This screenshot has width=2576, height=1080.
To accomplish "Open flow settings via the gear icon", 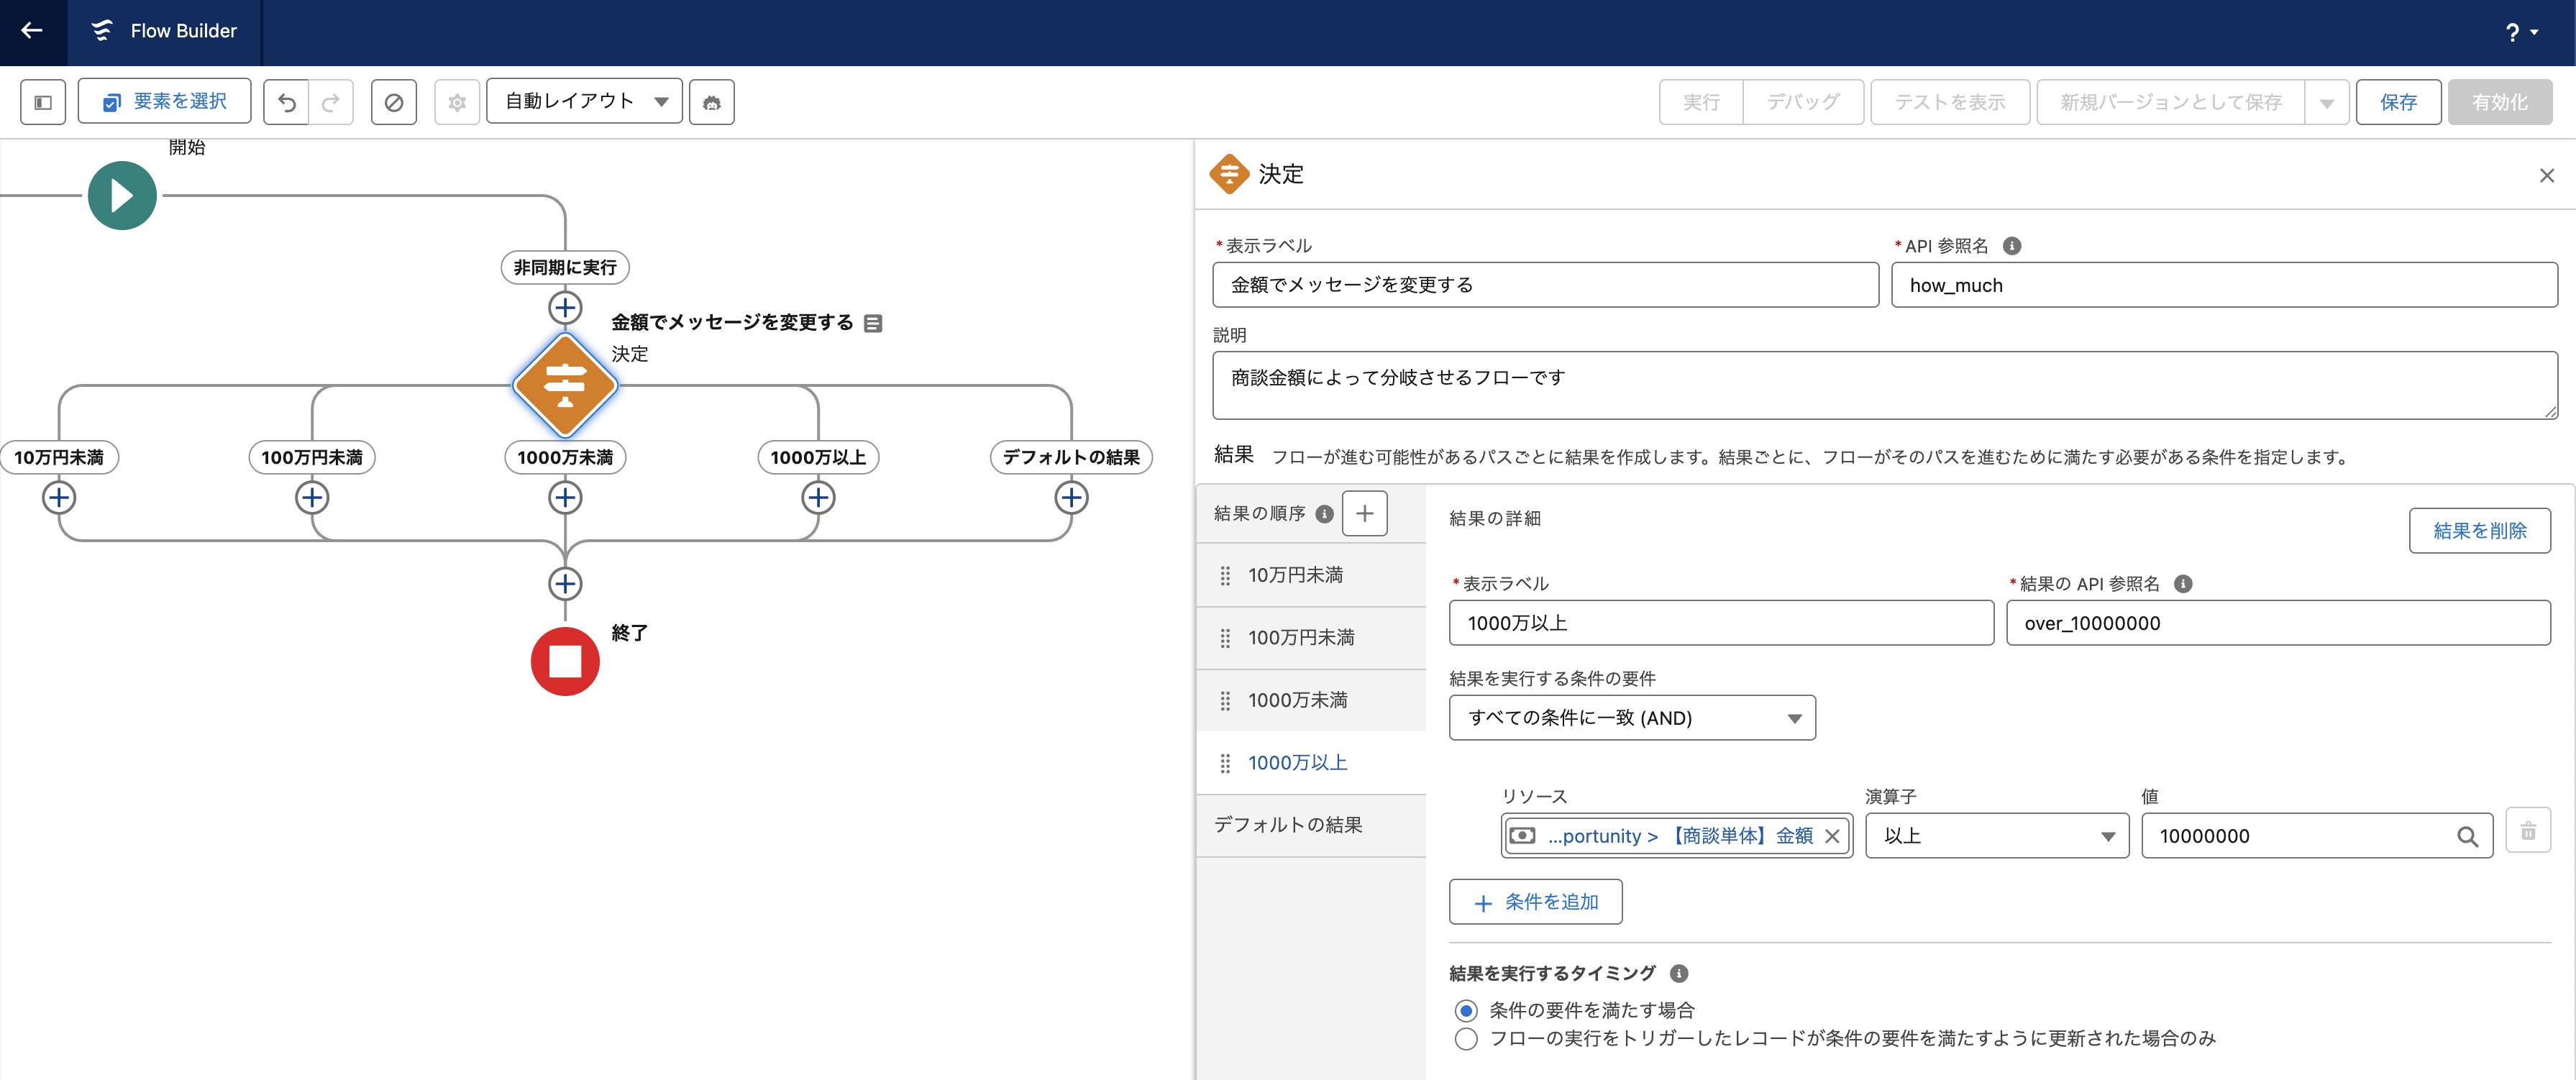I will (x=457, y=101).
